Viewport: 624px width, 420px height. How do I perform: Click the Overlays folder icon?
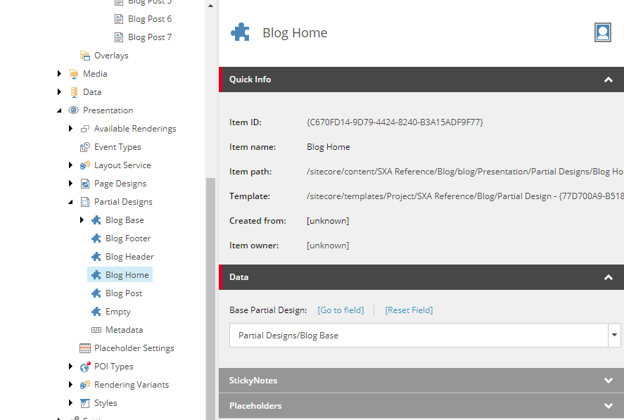84,56
